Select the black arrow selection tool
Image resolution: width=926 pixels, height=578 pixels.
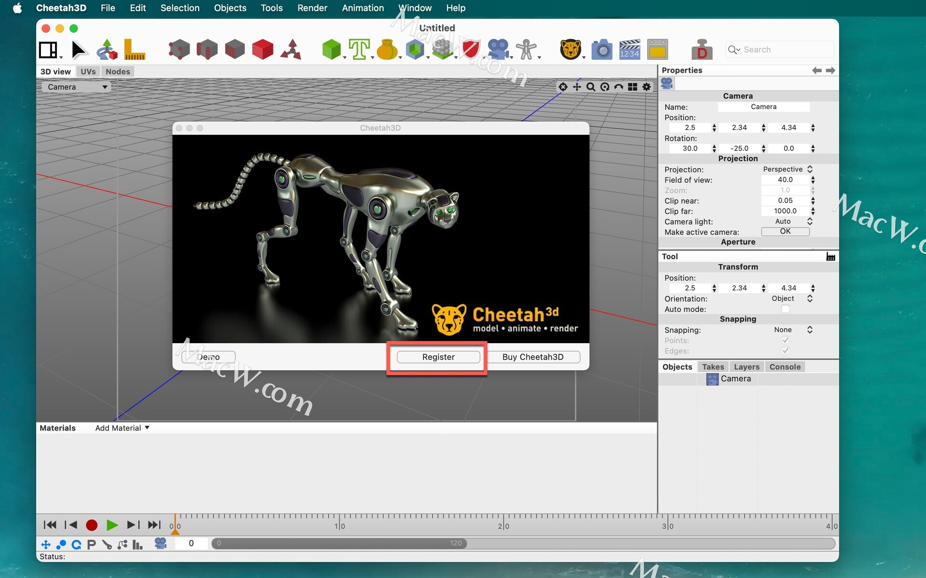click(x=79, y=50)
